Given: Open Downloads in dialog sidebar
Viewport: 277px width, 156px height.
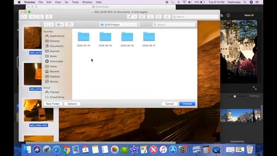Looking at the screenshot, I should (x=54, y=62).
